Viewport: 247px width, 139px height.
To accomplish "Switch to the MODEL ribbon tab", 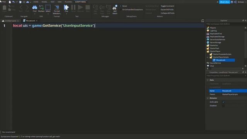I will pos(44,2).
